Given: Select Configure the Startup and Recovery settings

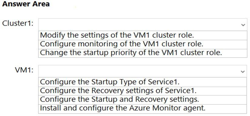Looking at the screenshot, I should point(143,100).
